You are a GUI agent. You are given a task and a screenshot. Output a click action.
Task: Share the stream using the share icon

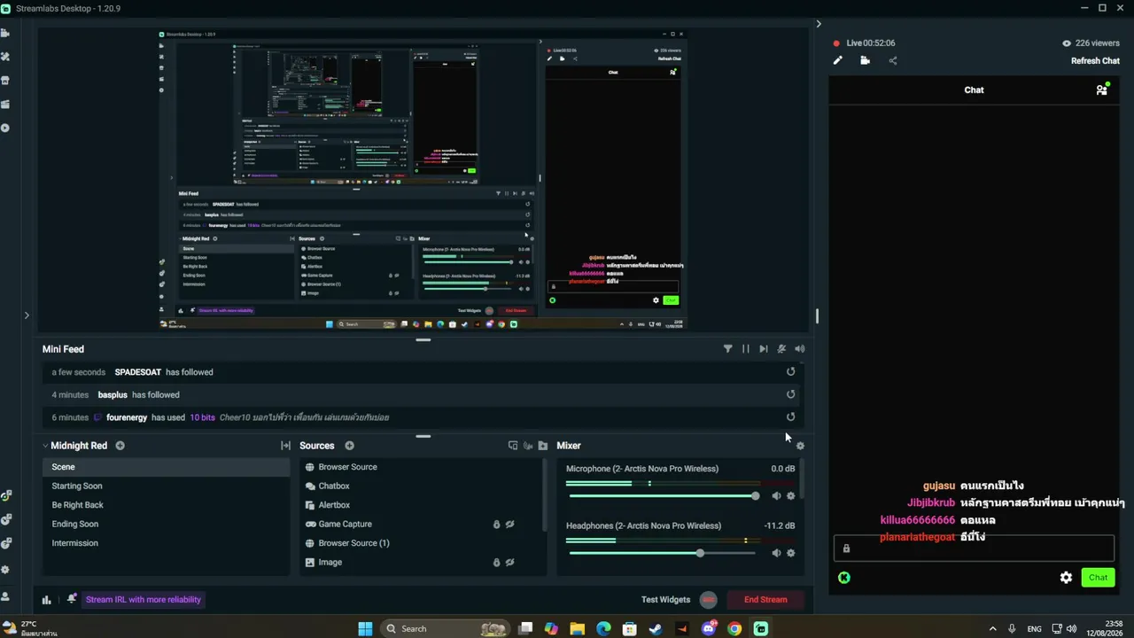(x=893, y=61)
